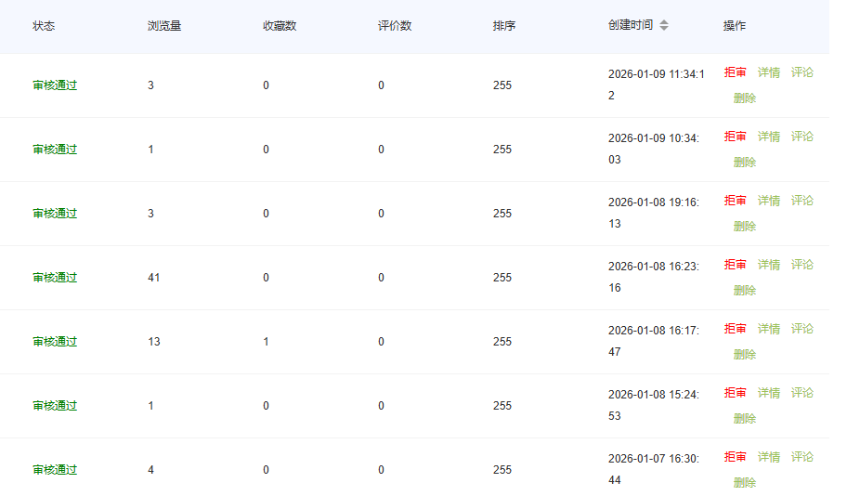Screen dimensions: 847x496
Task: Click 删除 for the 16:17:47 row
Action: (x=744, y=354)
